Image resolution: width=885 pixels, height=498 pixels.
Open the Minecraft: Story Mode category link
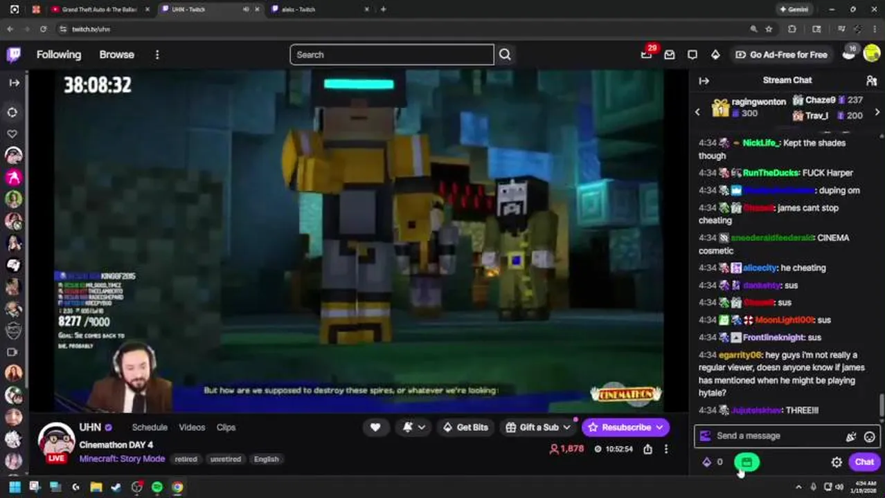[x=122, y=459]
